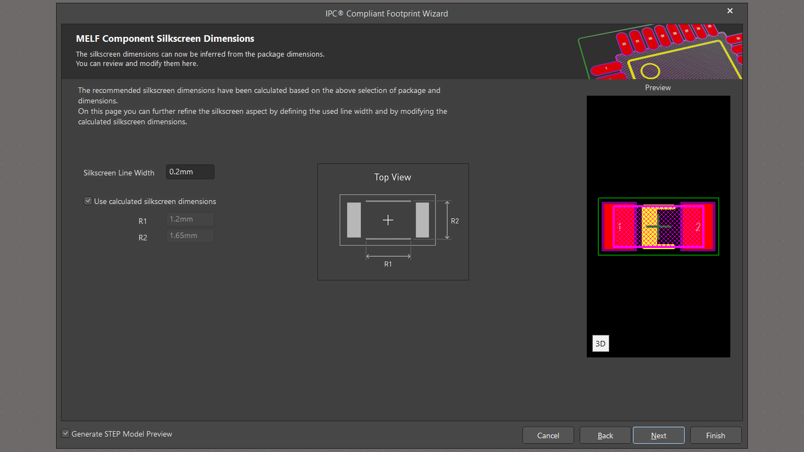Click the R1 value field showing 1.2mm
804x452 pixels.
click(x=190, y=219)
